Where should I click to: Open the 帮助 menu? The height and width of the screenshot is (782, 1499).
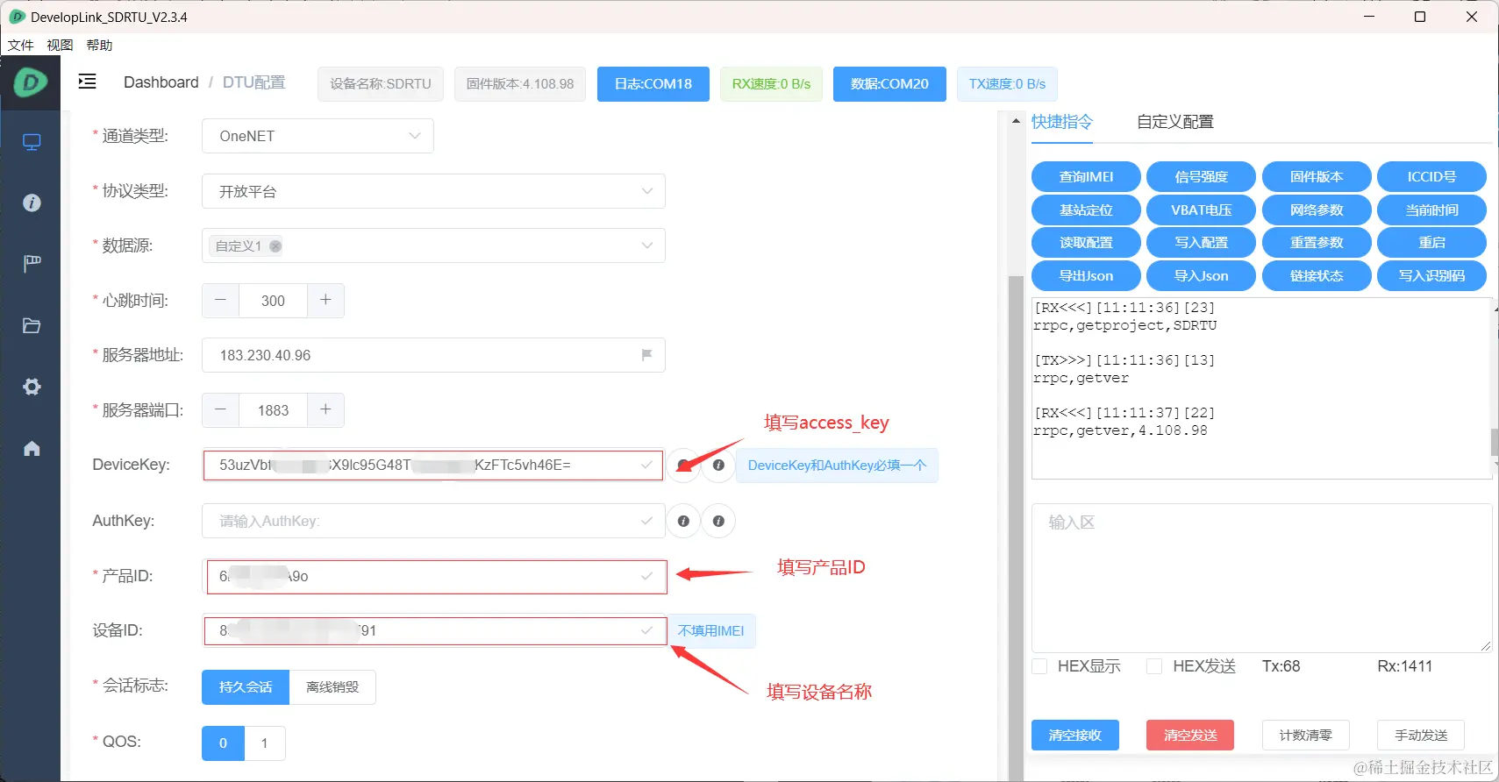[x=99, y=45]
